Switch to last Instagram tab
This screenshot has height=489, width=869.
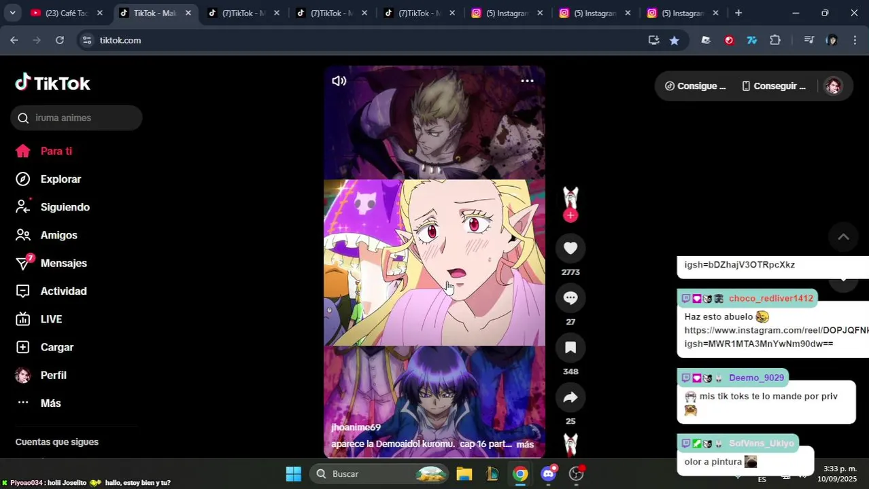tap(683, 13)
